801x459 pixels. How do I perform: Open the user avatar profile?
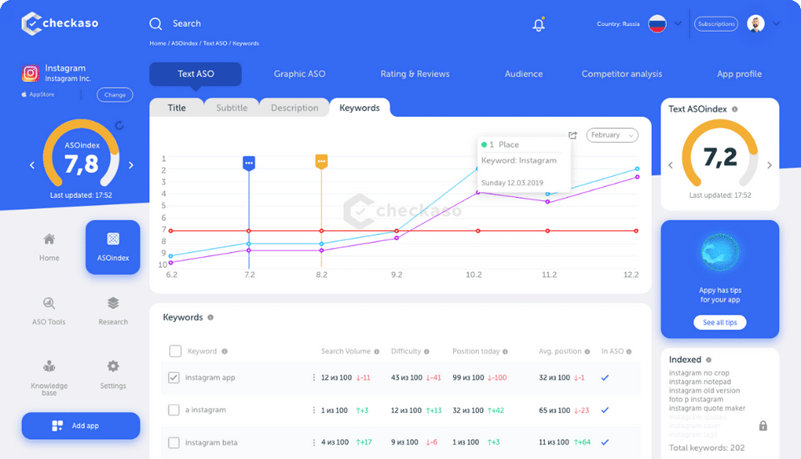tap(756, 23)
